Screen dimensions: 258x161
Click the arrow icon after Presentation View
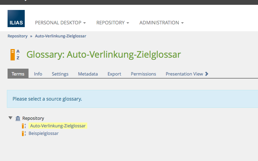point(207,74)
